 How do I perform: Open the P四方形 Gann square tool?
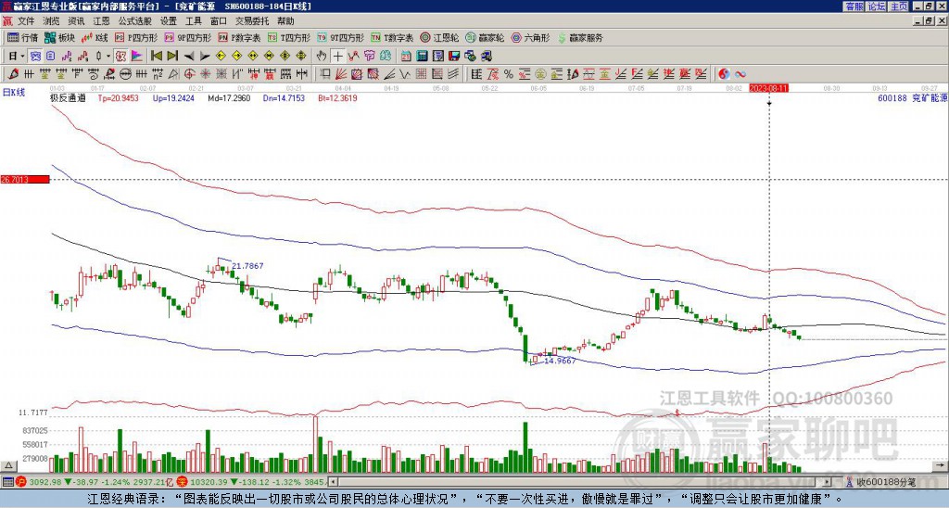[x=137, y=37]
